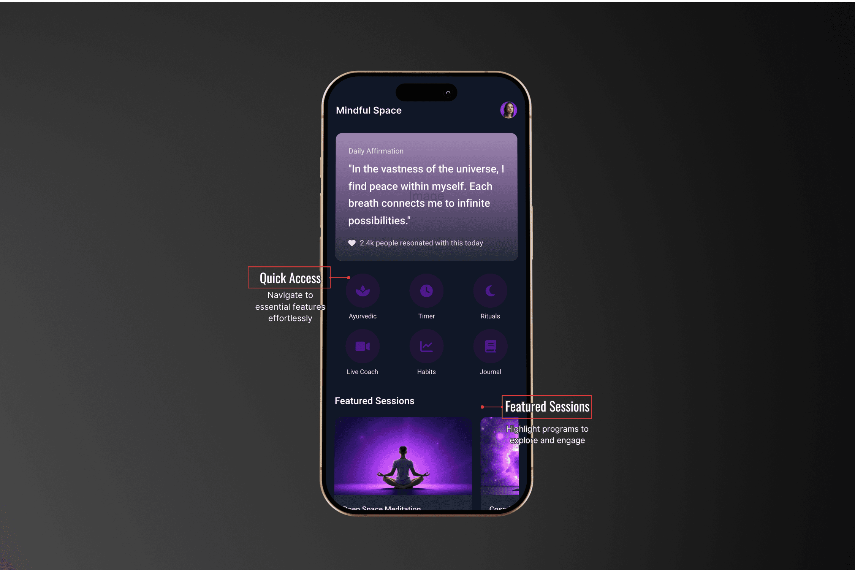Tap the user profile avatar
Image resolution: width=855 pixels, height=570 pixels.
pos(508,110)
